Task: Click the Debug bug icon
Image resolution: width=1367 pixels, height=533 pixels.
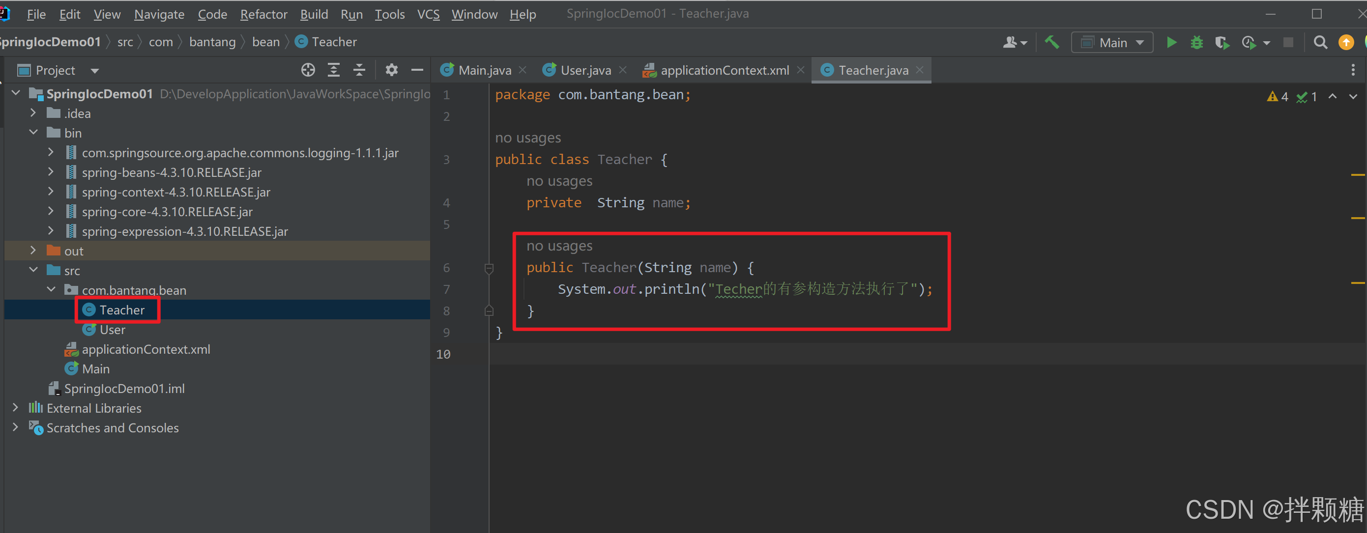Action: click(x=1196, y=42)
